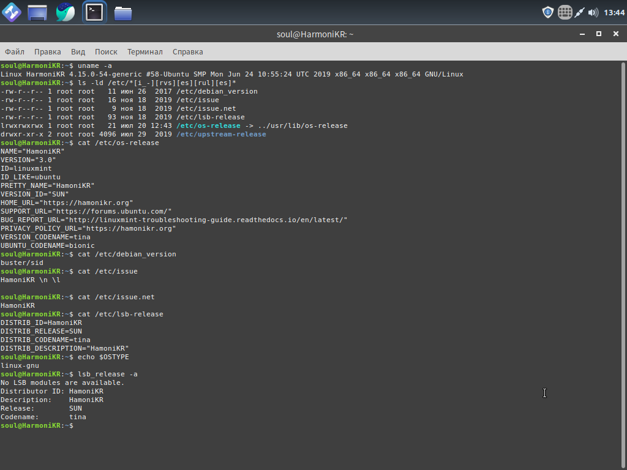Click the Codename: tina line
The width and height of the screenshot is (627, 470).
click(43, 417)
